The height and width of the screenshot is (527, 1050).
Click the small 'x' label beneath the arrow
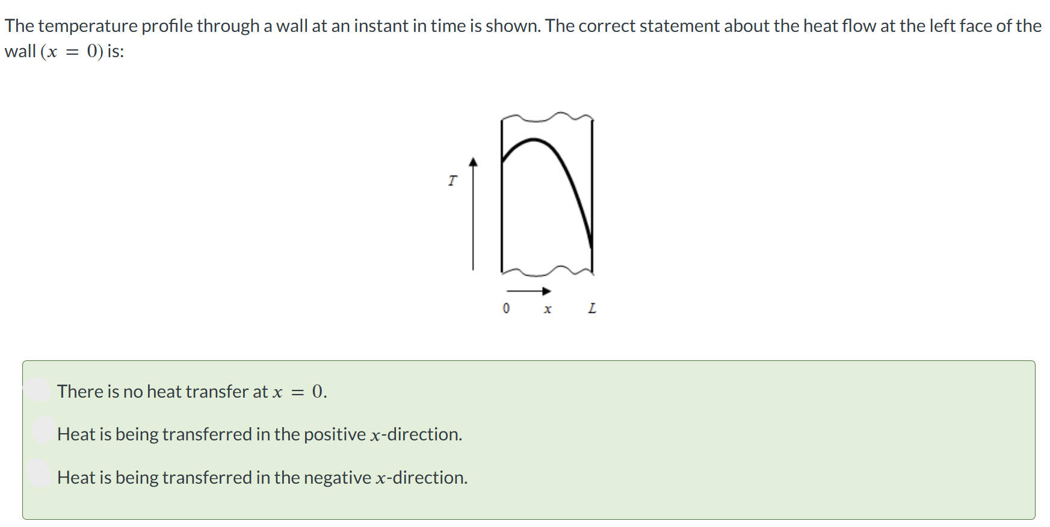(x=548, y=309)
